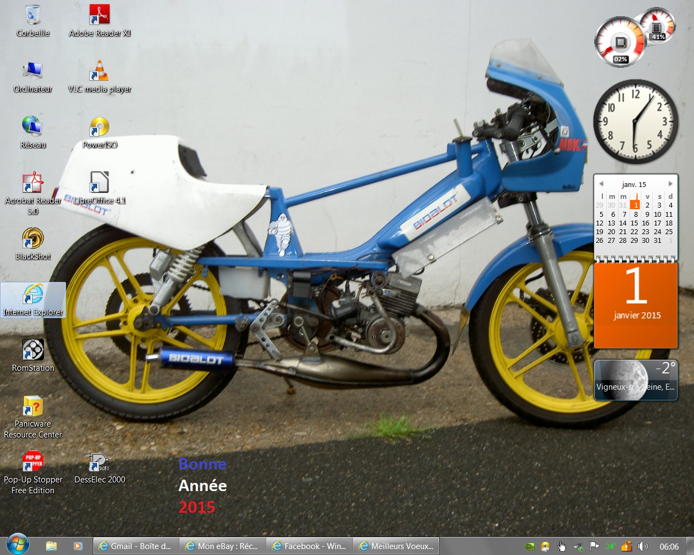Select the DessElec 2000 desktop shortcut

100,468
